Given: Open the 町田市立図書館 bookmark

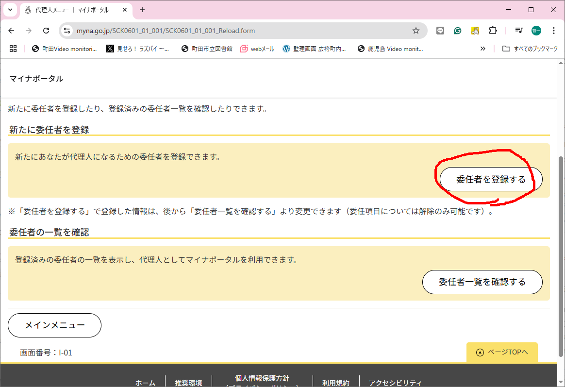Looking at the screenshot, I should [207, 49].
